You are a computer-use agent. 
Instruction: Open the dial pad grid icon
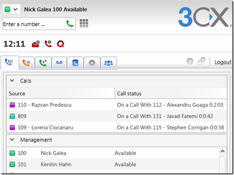(84, 23)
